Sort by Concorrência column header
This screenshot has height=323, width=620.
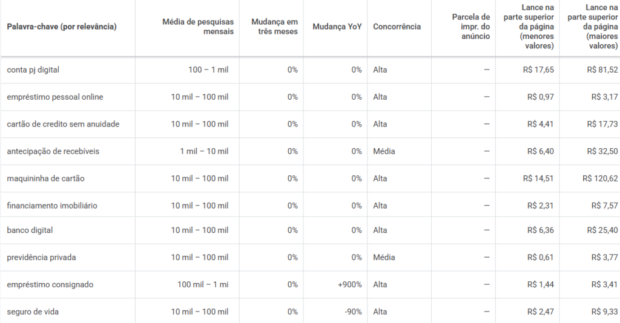tap(397, 27)
